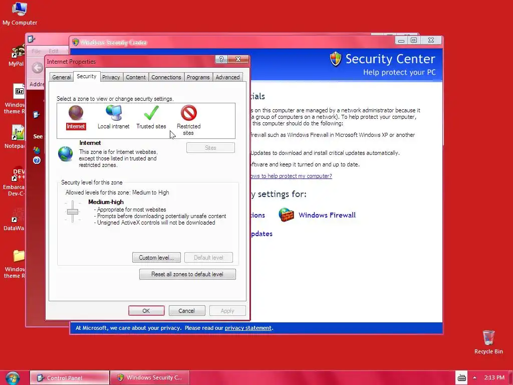This screenshot has width=513, height=385.
Task: Select the Trusted sites checkmark icon
Action: 151,113
